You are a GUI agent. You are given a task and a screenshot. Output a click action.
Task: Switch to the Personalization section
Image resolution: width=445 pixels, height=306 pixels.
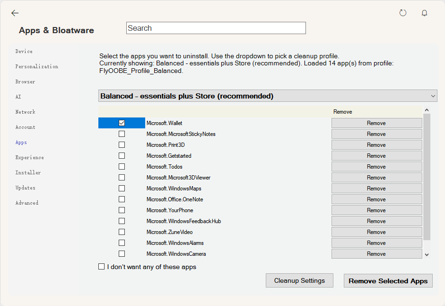tap(36, 67)
